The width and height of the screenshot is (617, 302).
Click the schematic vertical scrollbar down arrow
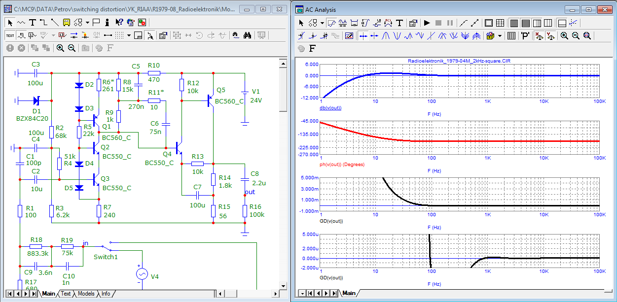click(283, 286)
